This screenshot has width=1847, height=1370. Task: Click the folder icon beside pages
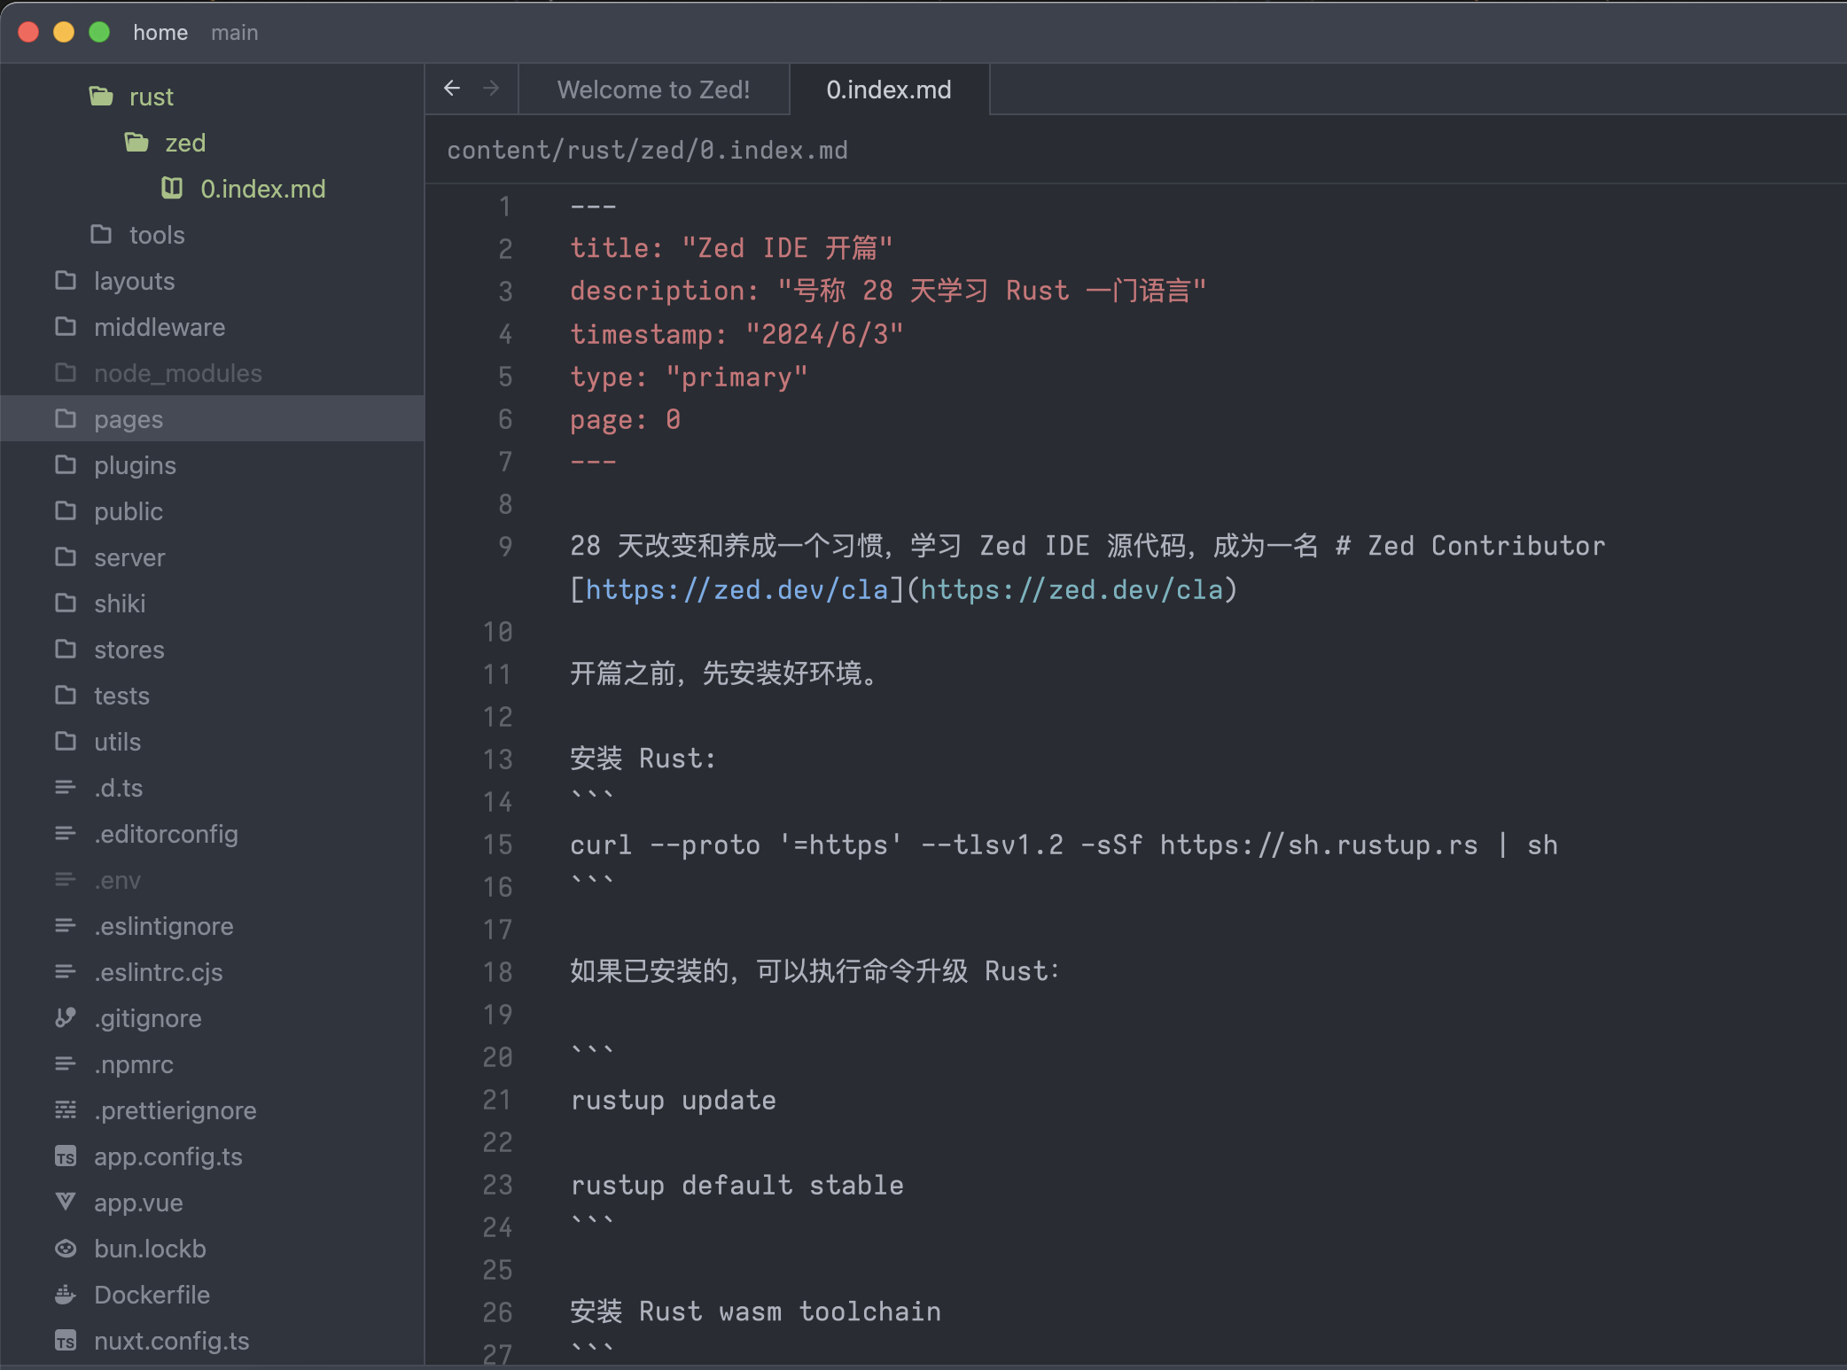coord(66,418)
